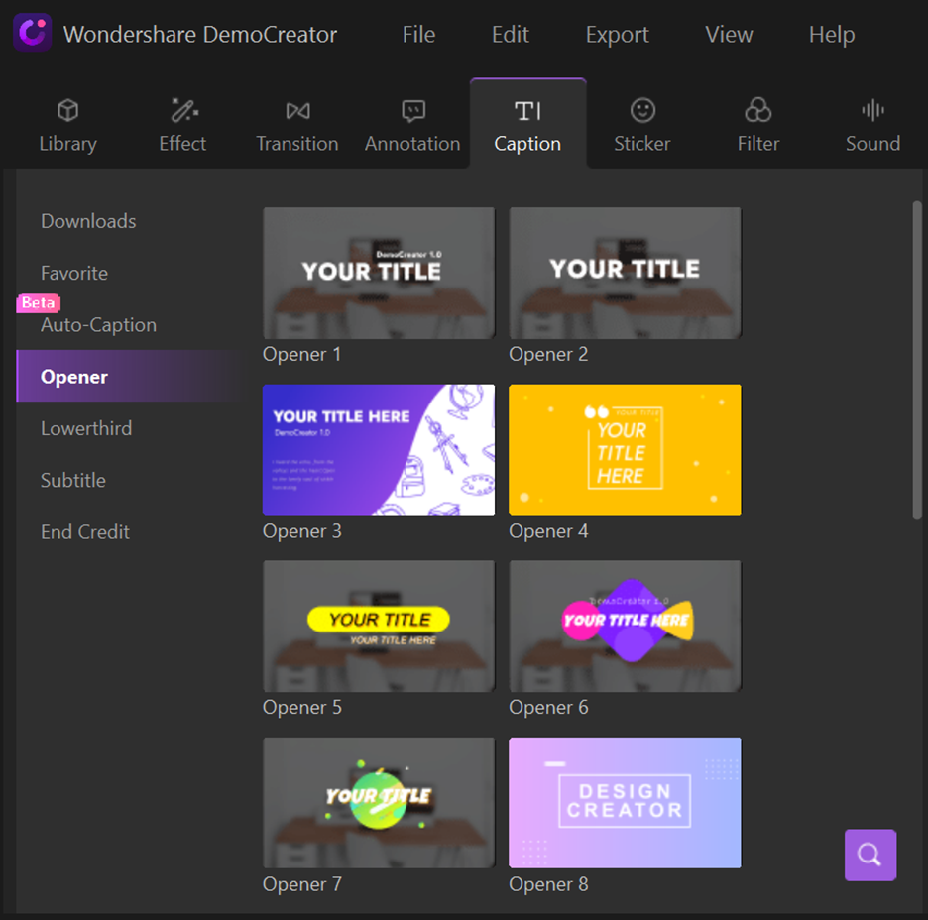Open the File menu
The height and width of the screenshot is (920, 928).
418,35
